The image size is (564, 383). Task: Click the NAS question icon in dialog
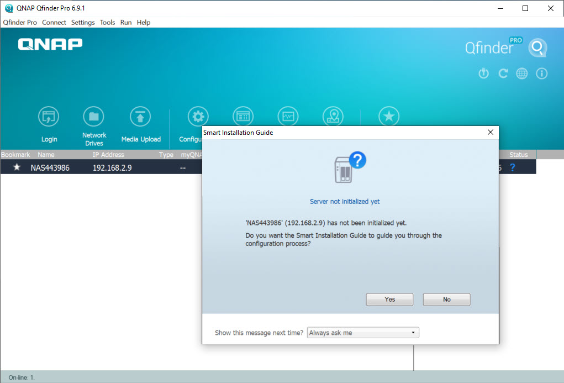[x=350, y=167]
